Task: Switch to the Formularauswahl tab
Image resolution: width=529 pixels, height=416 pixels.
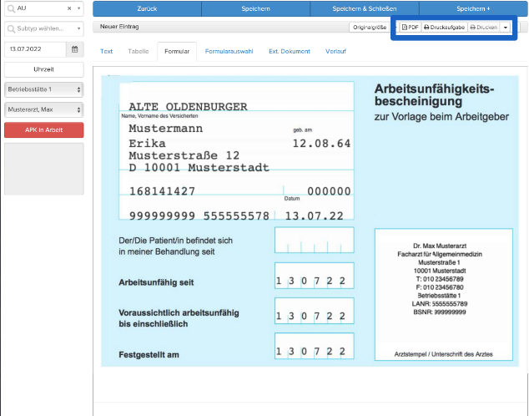Action: pyautogui.click(x=229, y=51)
